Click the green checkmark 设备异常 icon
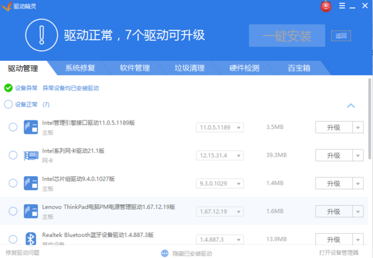Image resolution: width=373 pixels, height=258 pixels. click(8, 88)
